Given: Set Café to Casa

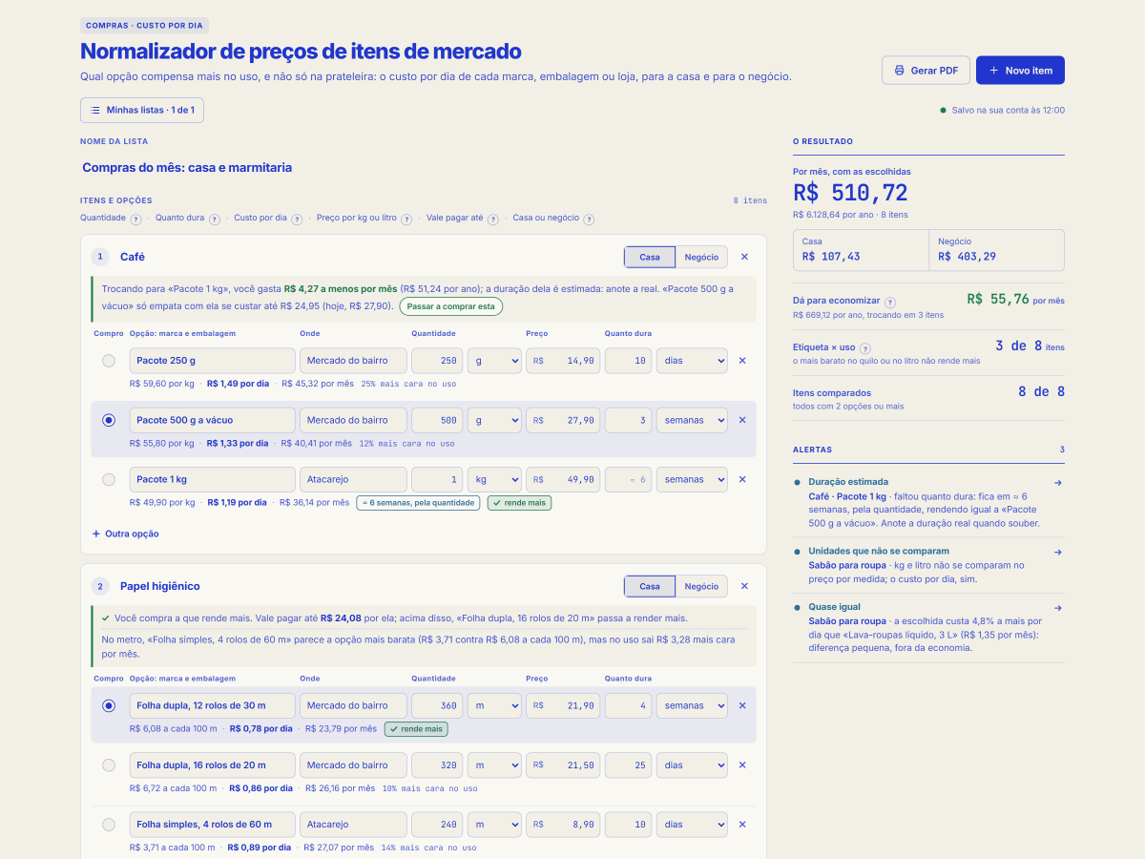Looking at the screenshot, I should tap(650, 257).
